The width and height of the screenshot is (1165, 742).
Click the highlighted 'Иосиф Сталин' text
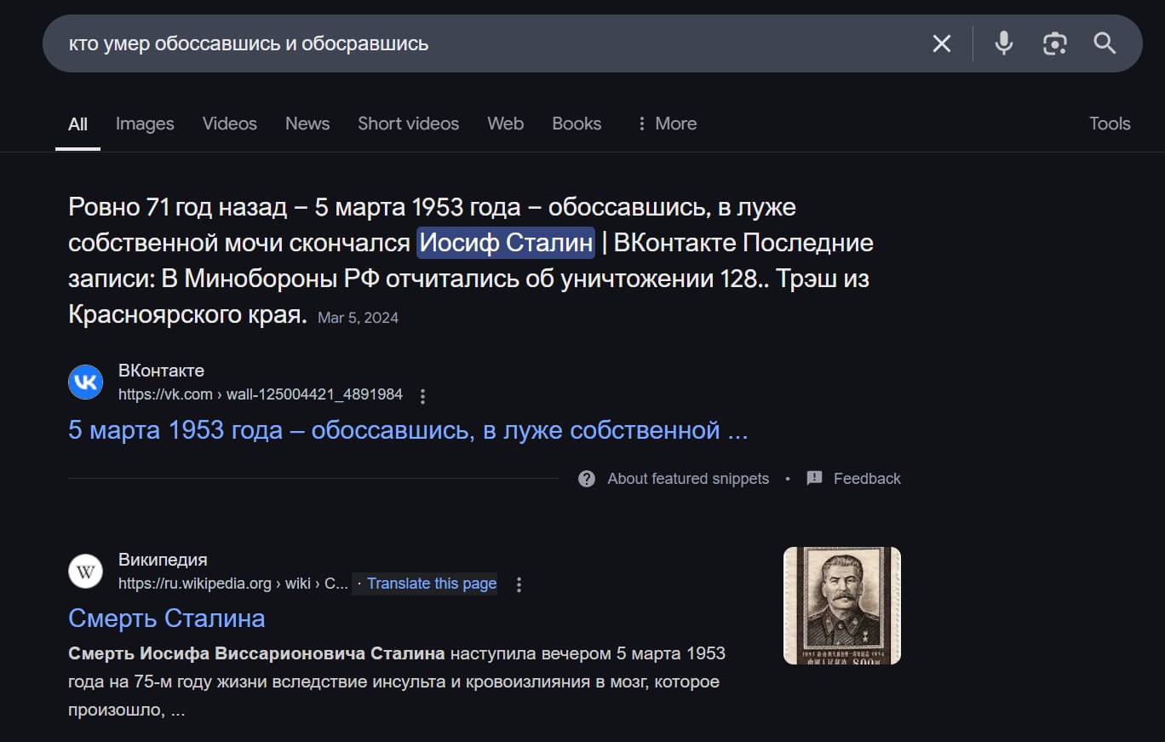click(506, 243)
